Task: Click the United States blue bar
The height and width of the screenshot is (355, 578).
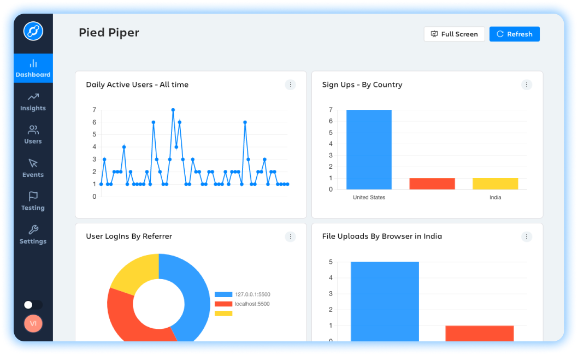Action: [x=369, y=150]
